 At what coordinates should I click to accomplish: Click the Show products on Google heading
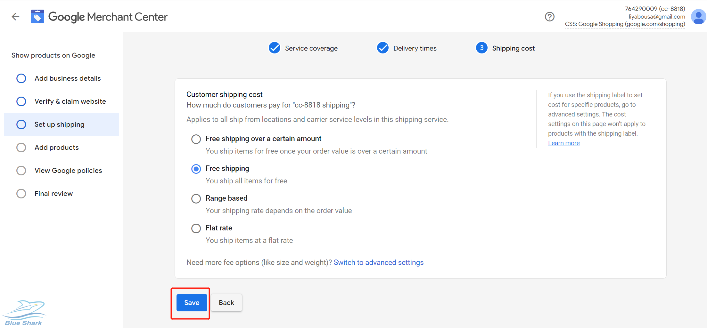pos(53,55)
